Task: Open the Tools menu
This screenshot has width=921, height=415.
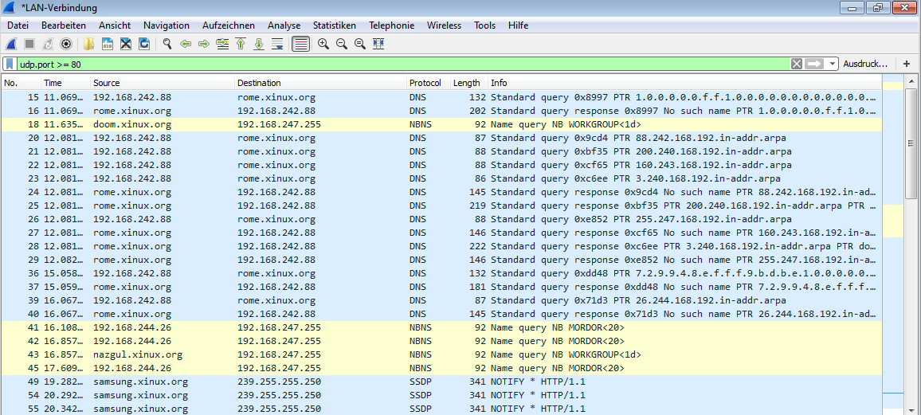Action: 484,25
